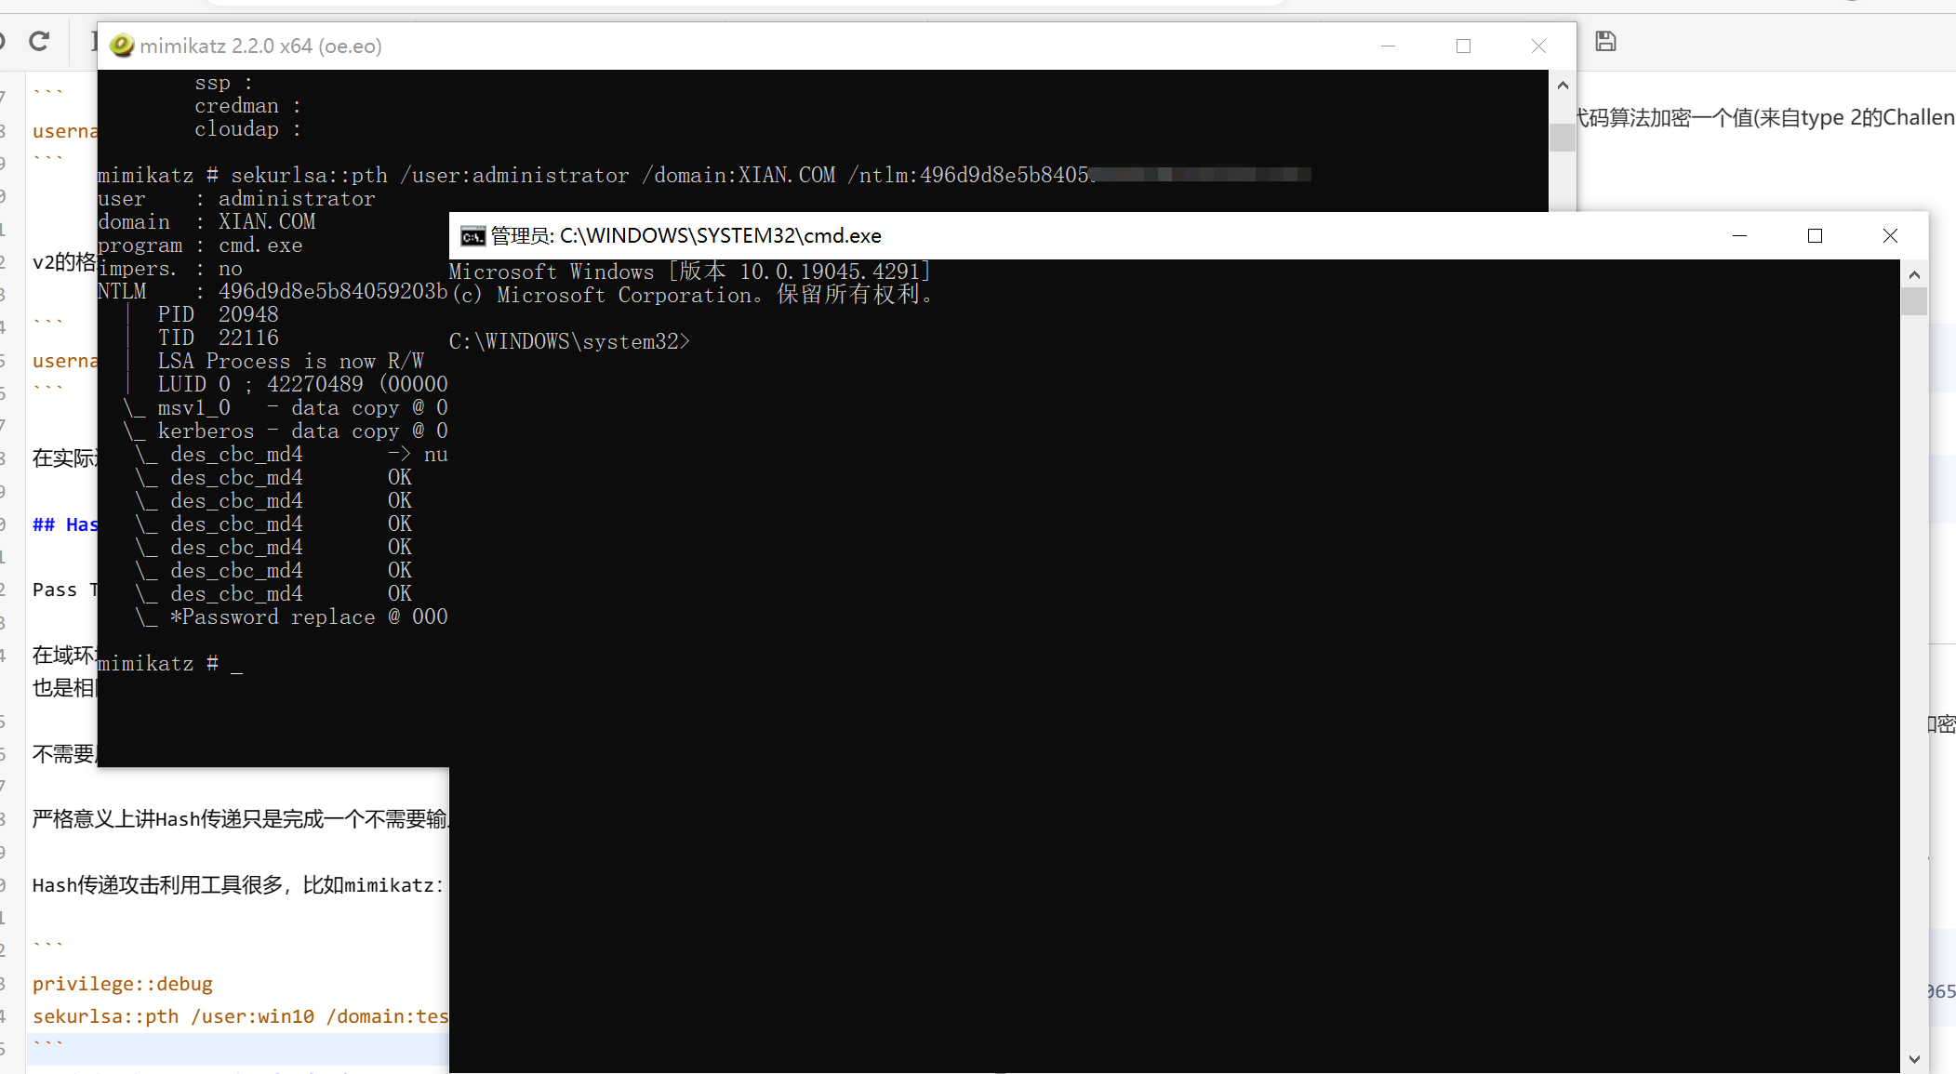1956x1074 pixels.
Task: Click the mimikatz kiwi icon in title bar
Action: click(x=122, y=46)
